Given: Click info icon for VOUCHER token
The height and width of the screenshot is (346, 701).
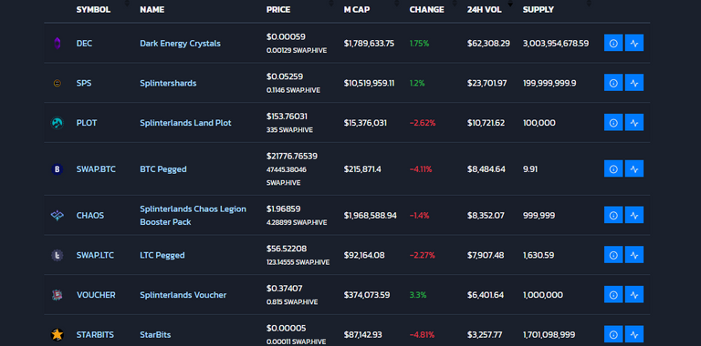Looking at the screenshot, I should tap(613, 294).
